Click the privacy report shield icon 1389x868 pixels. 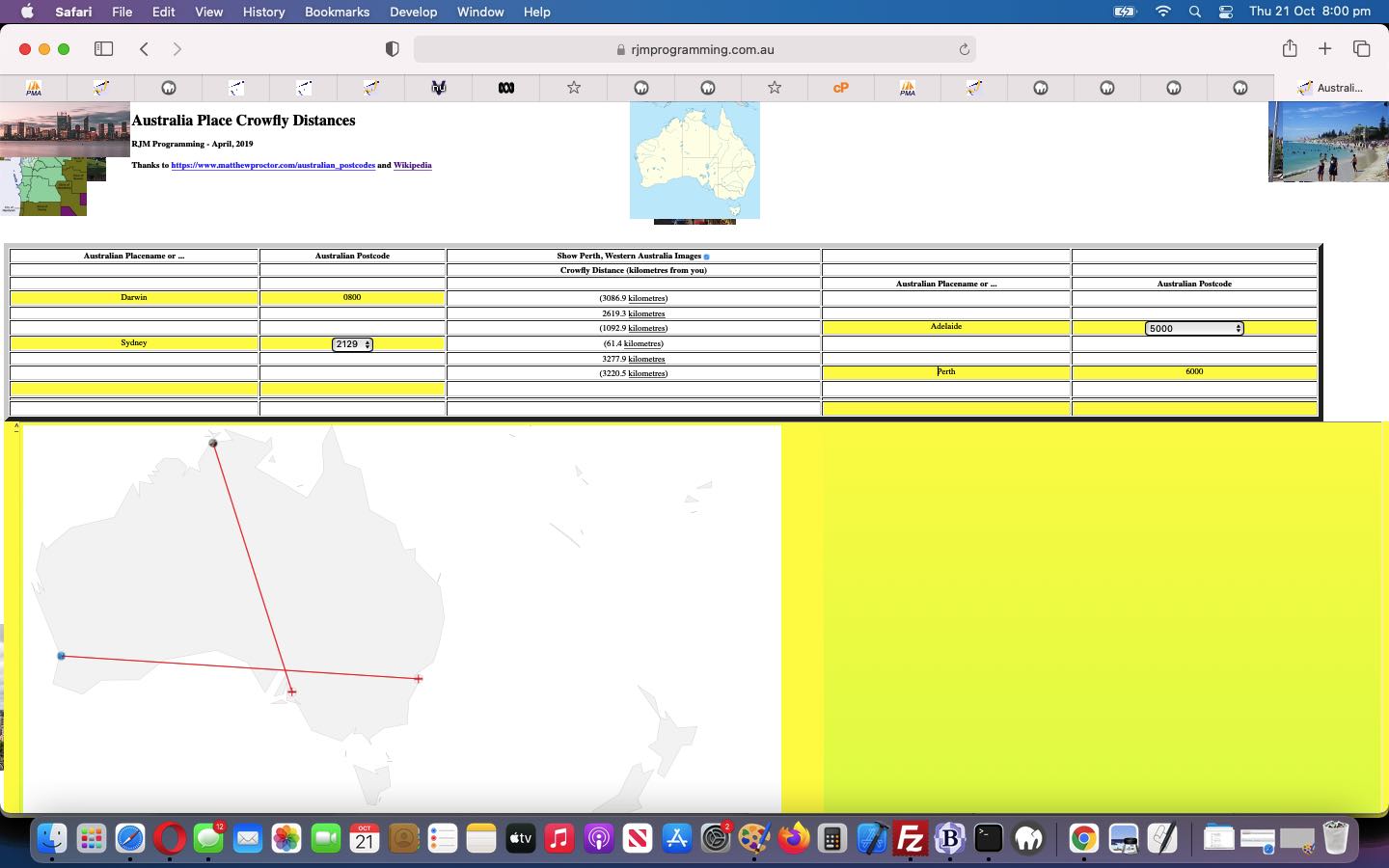(x=392, y=49)
